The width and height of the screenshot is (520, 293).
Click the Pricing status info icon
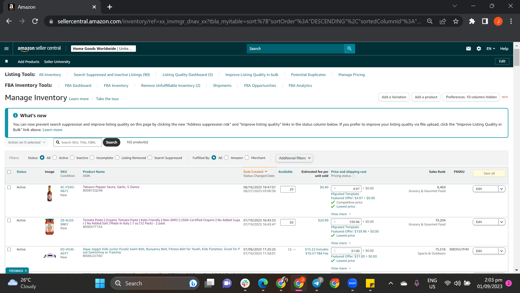point(353,176)
